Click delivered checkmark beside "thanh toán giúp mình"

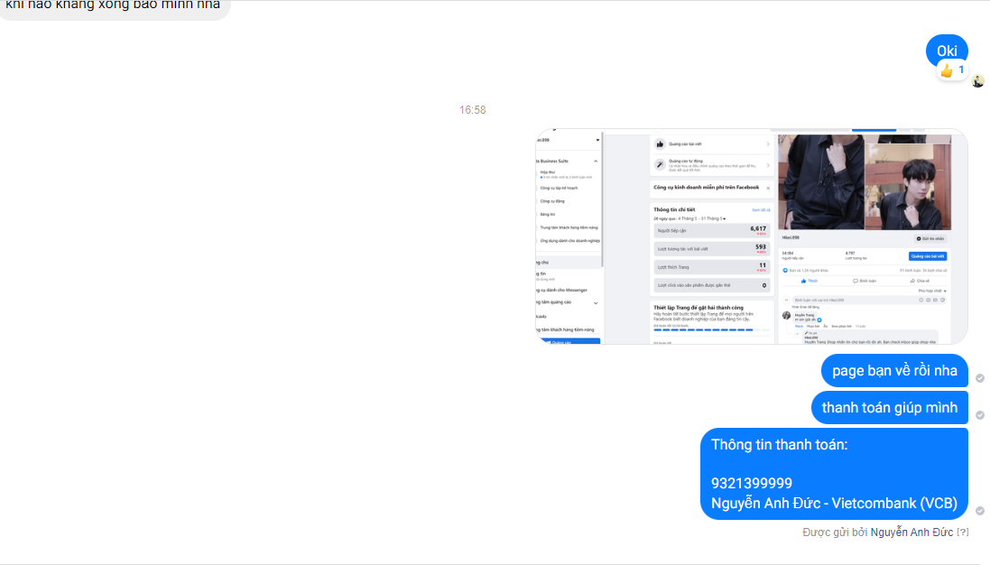[980, 415]
